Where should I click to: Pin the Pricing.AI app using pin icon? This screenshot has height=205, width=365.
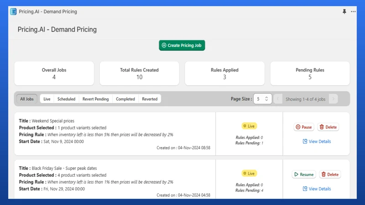pos(344,11)
